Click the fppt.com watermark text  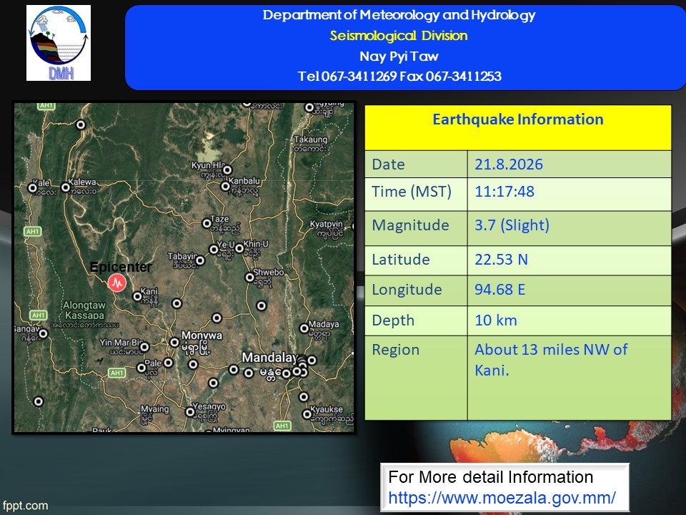point(25,506)
